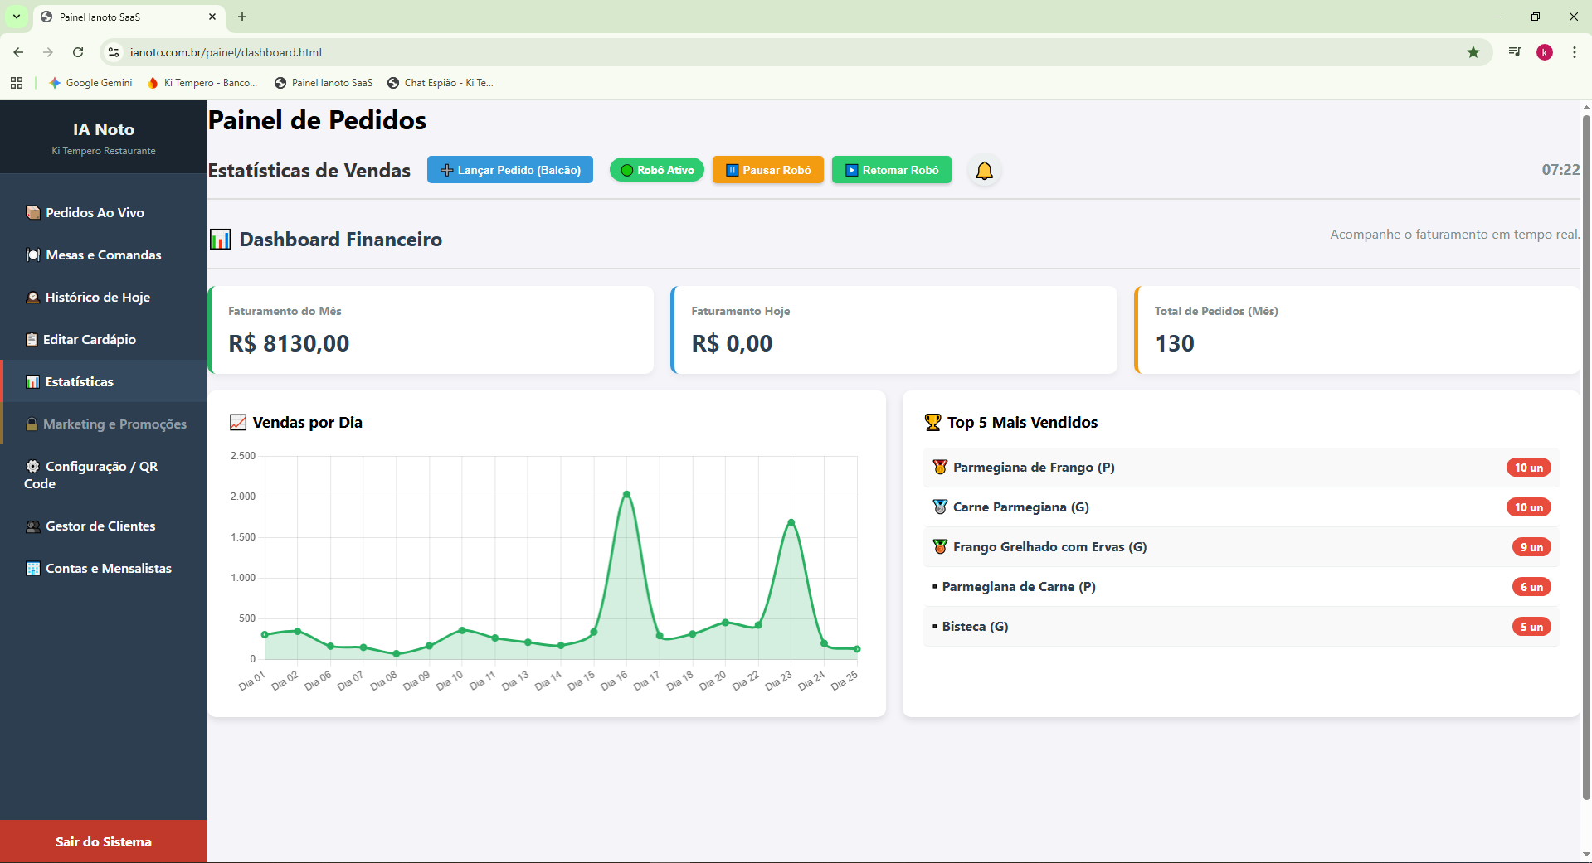Click the Lançar Pedido (Balcão) button

point(510,170)
